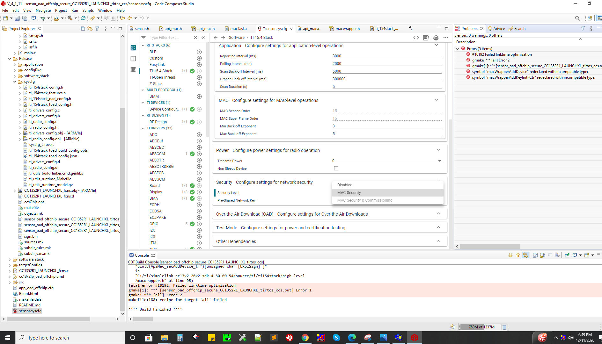Collapse the Power settings section

click(x=438, y=150)
